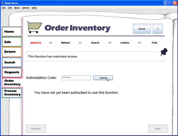This screenshot has height=136, width=178.
Task: Focus the Authorization Code field
Action: pos(76,78)
